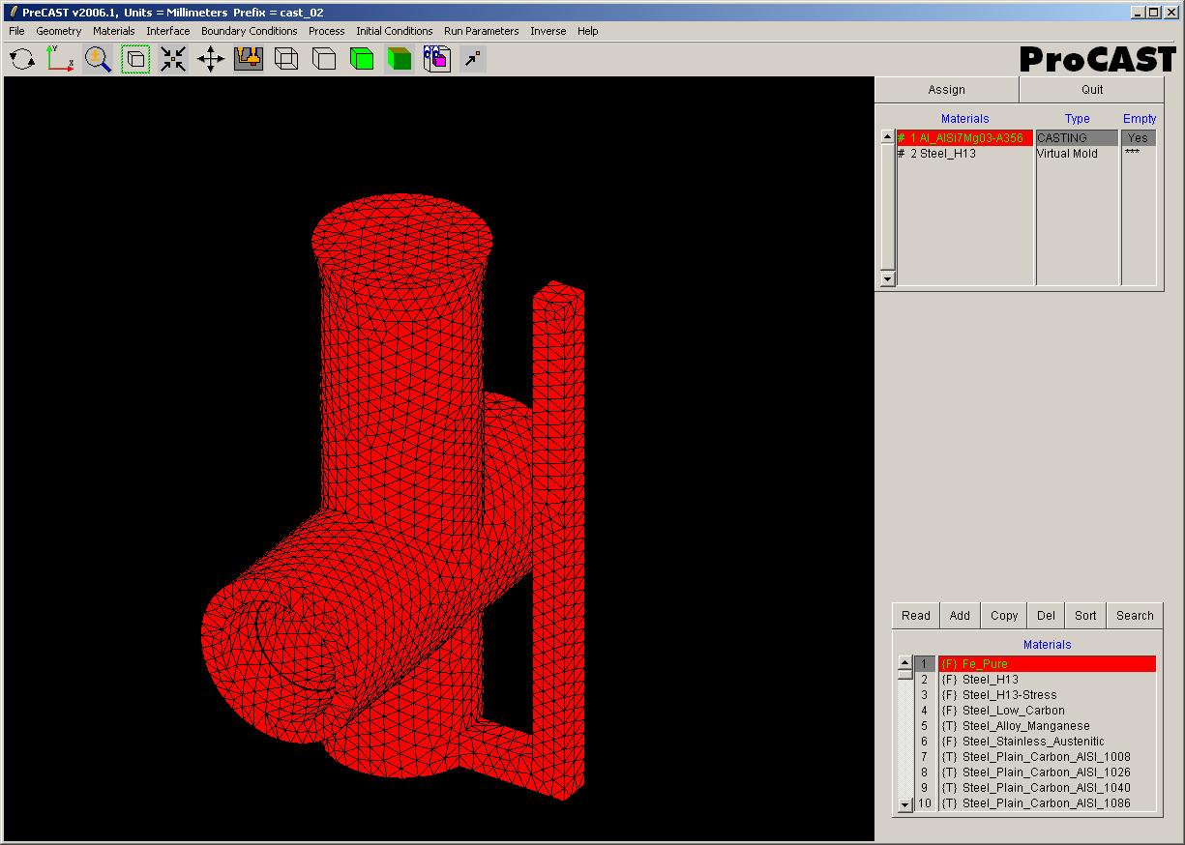
Task: Open the Inverse menu
Action: 548,31
